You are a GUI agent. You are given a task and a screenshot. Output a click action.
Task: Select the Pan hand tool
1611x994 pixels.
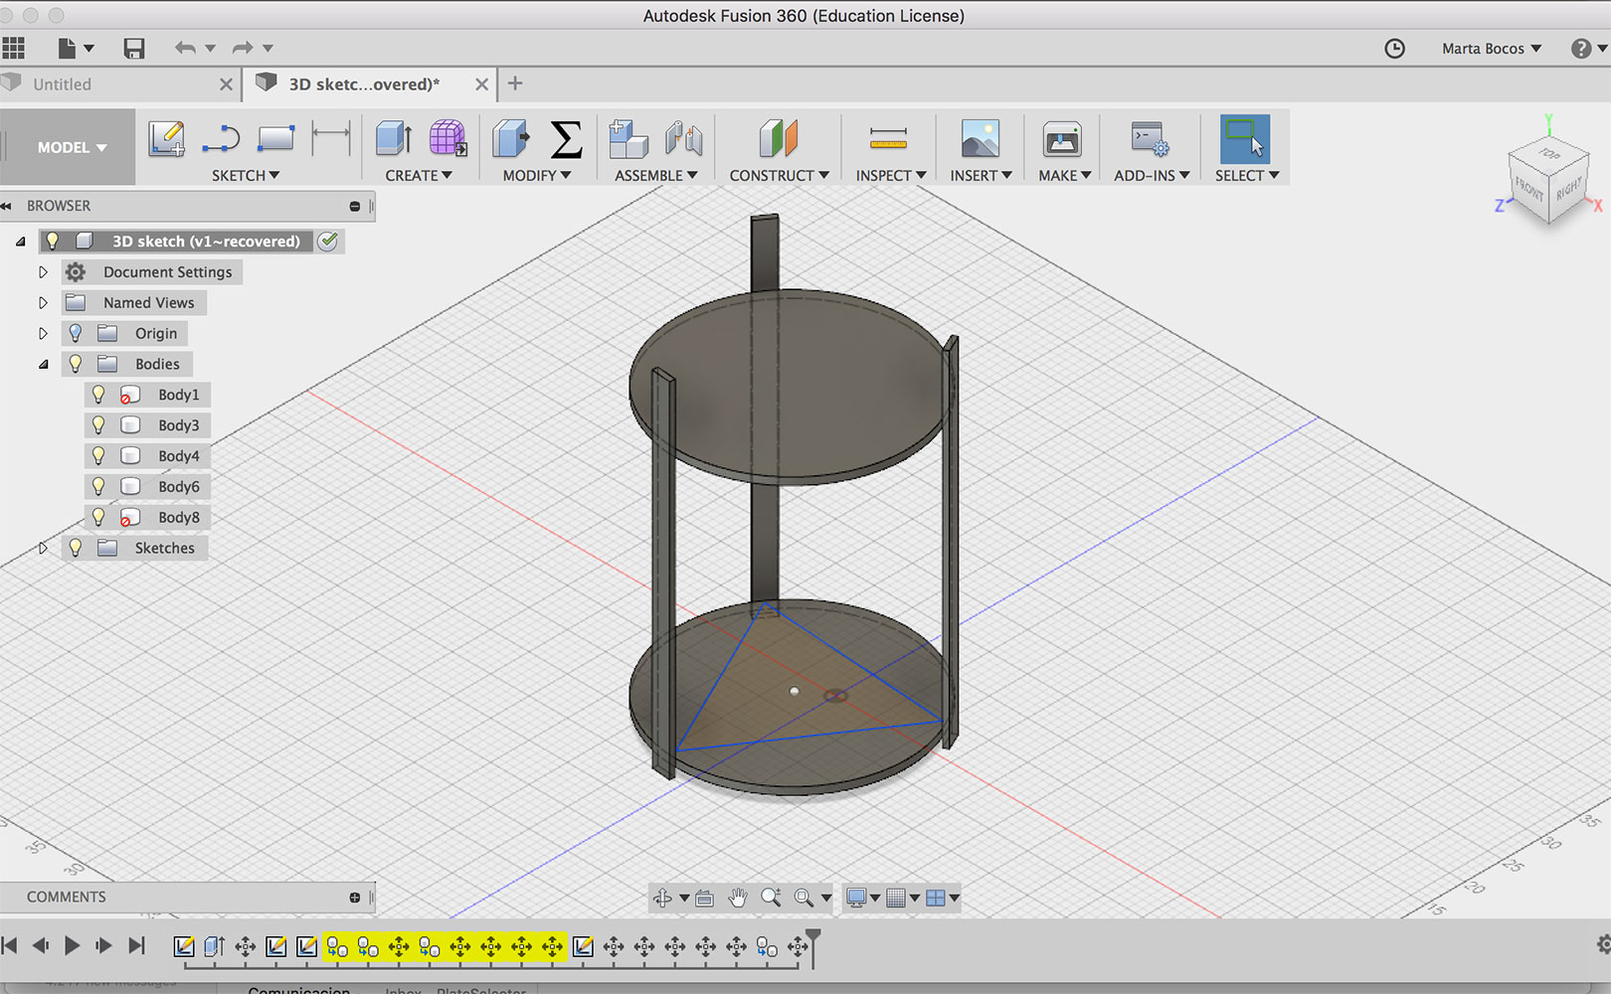[x=737, y=898]
